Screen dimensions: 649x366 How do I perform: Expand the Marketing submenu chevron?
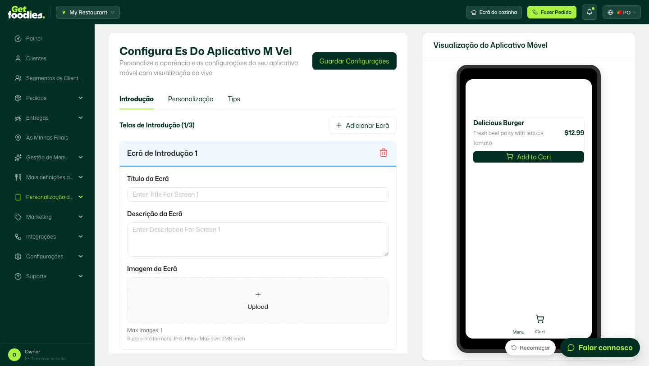[81, 217]
